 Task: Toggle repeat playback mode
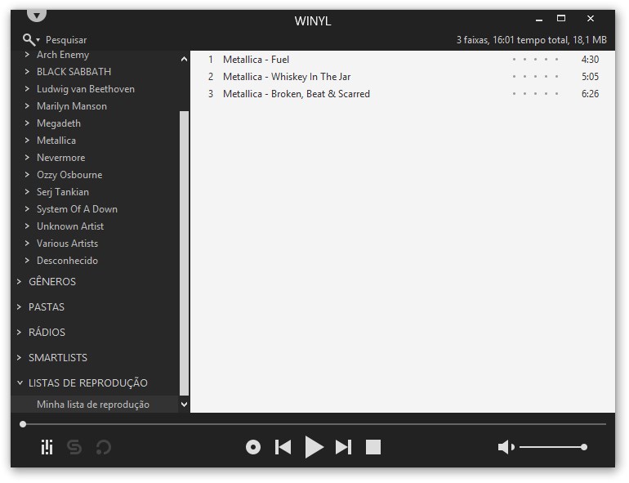104,447
